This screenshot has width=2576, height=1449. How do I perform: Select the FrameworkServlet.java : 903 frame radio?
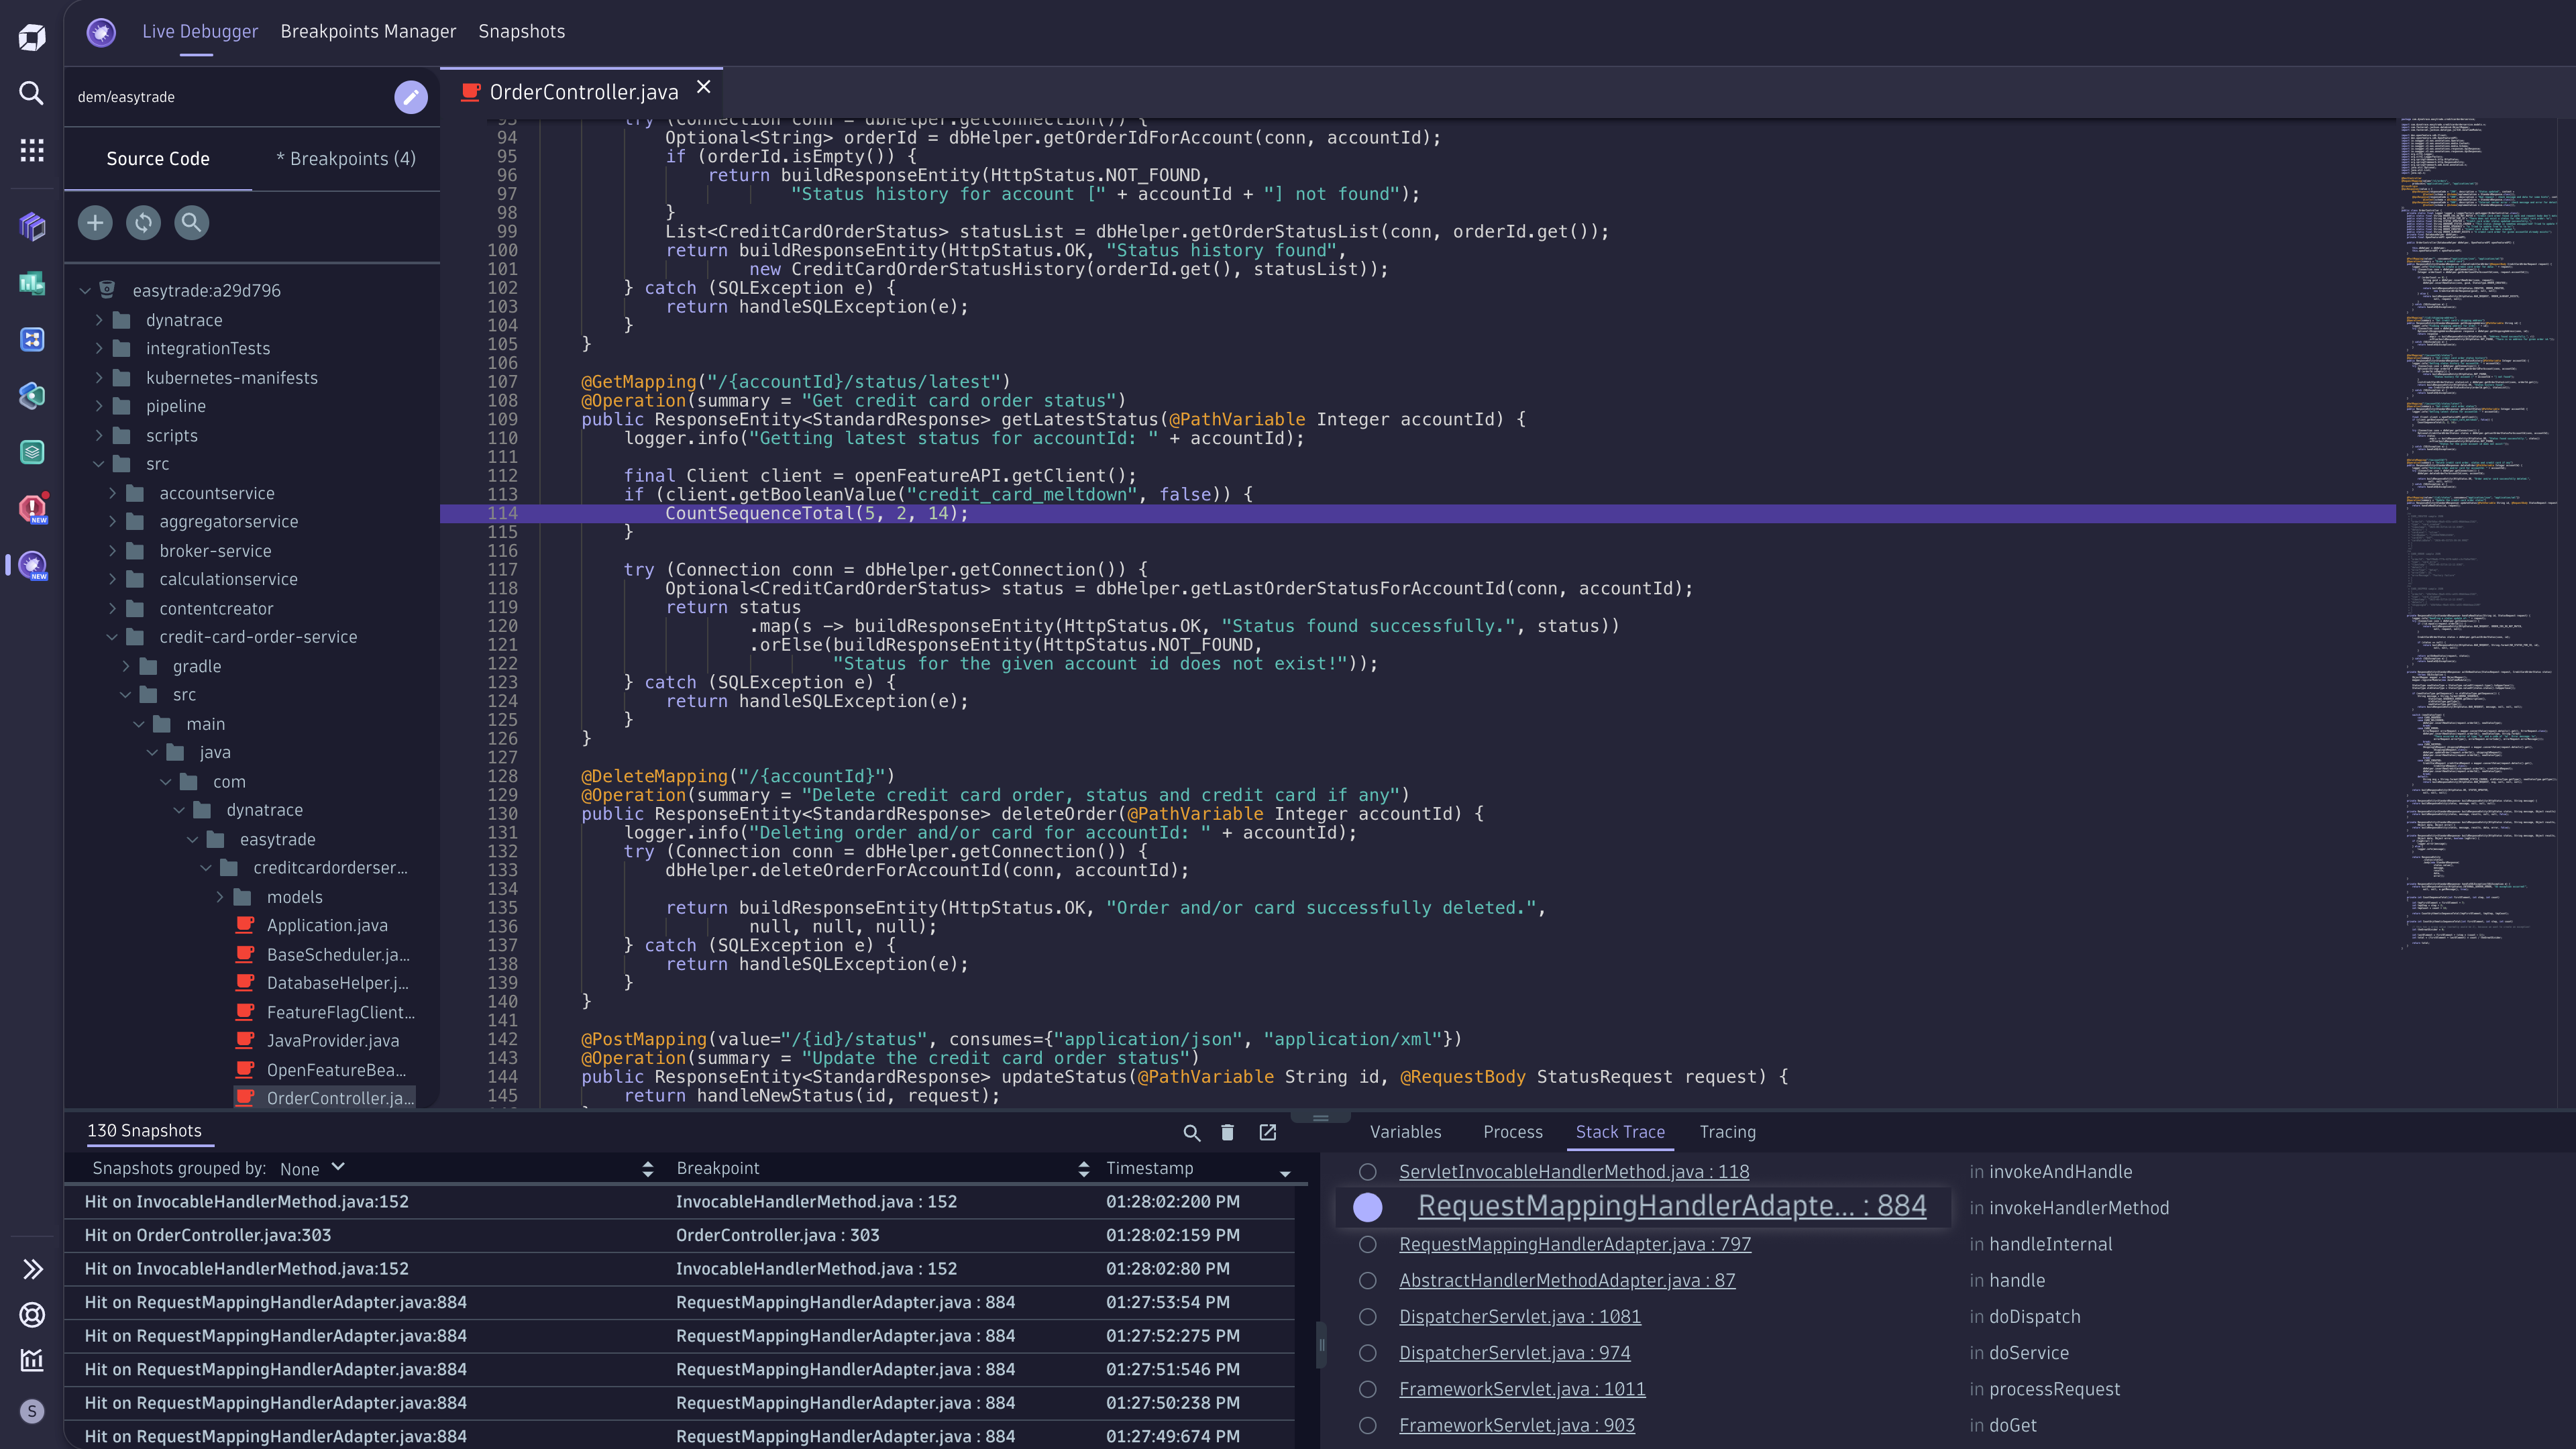tap(1368, 1425)
